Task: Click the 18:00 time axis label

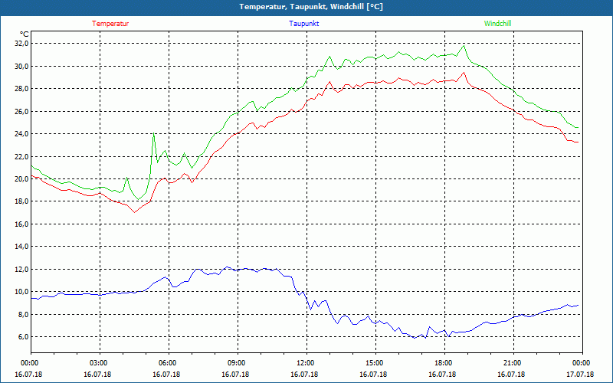Action: pyautogui.click(x=444, y=363)
